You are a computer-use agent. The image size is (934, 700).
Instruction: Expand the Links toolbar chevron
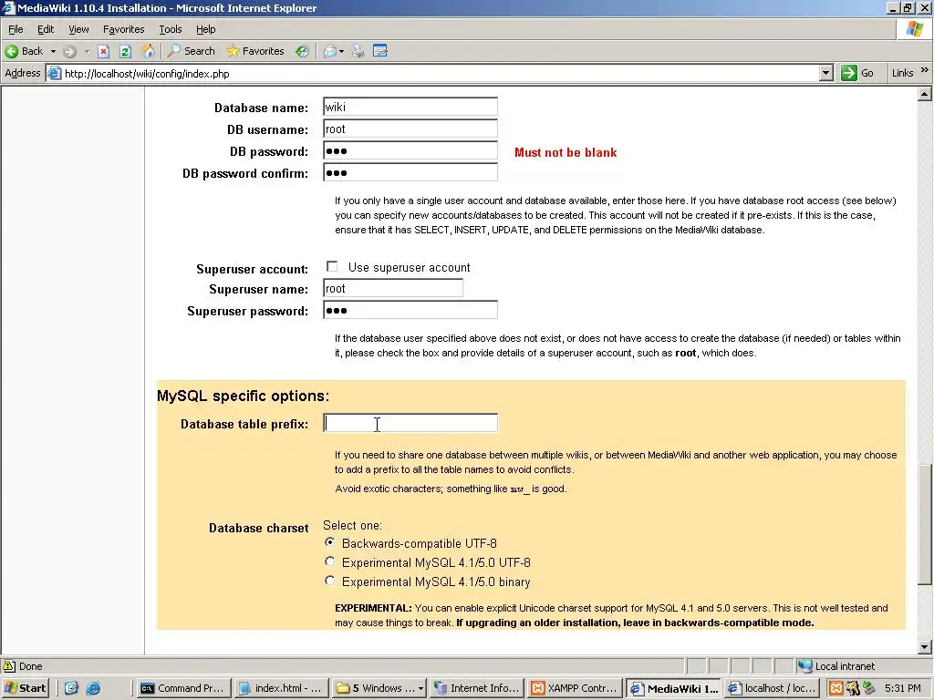click(924, 70)
